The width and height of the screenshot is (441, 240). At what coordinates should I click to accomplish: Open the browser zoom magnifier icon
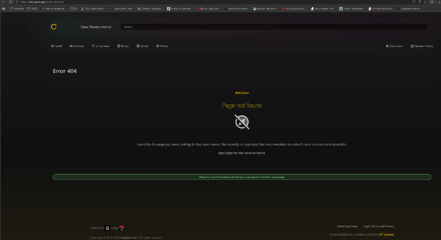coord(414,2)
